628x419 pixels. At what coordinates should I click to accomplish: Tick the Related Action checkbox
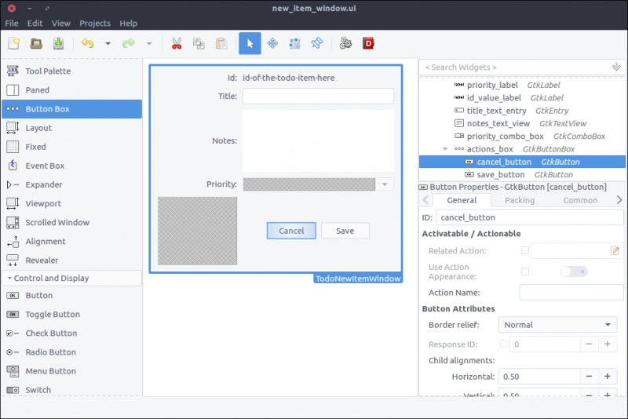525,251
